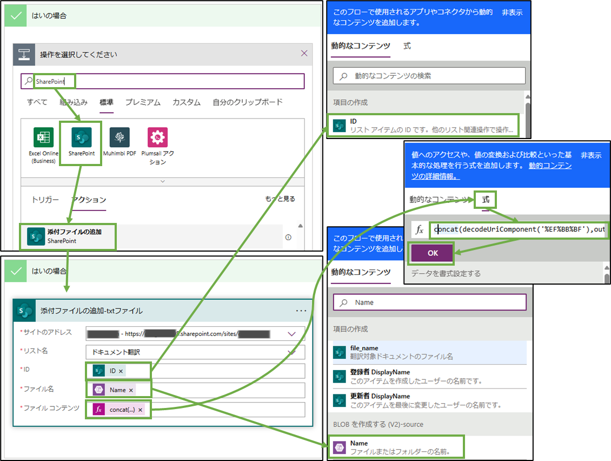Viewport: 611px width, 461px height.
Task: Click the fx expression icon
Action: coord(420,230)
